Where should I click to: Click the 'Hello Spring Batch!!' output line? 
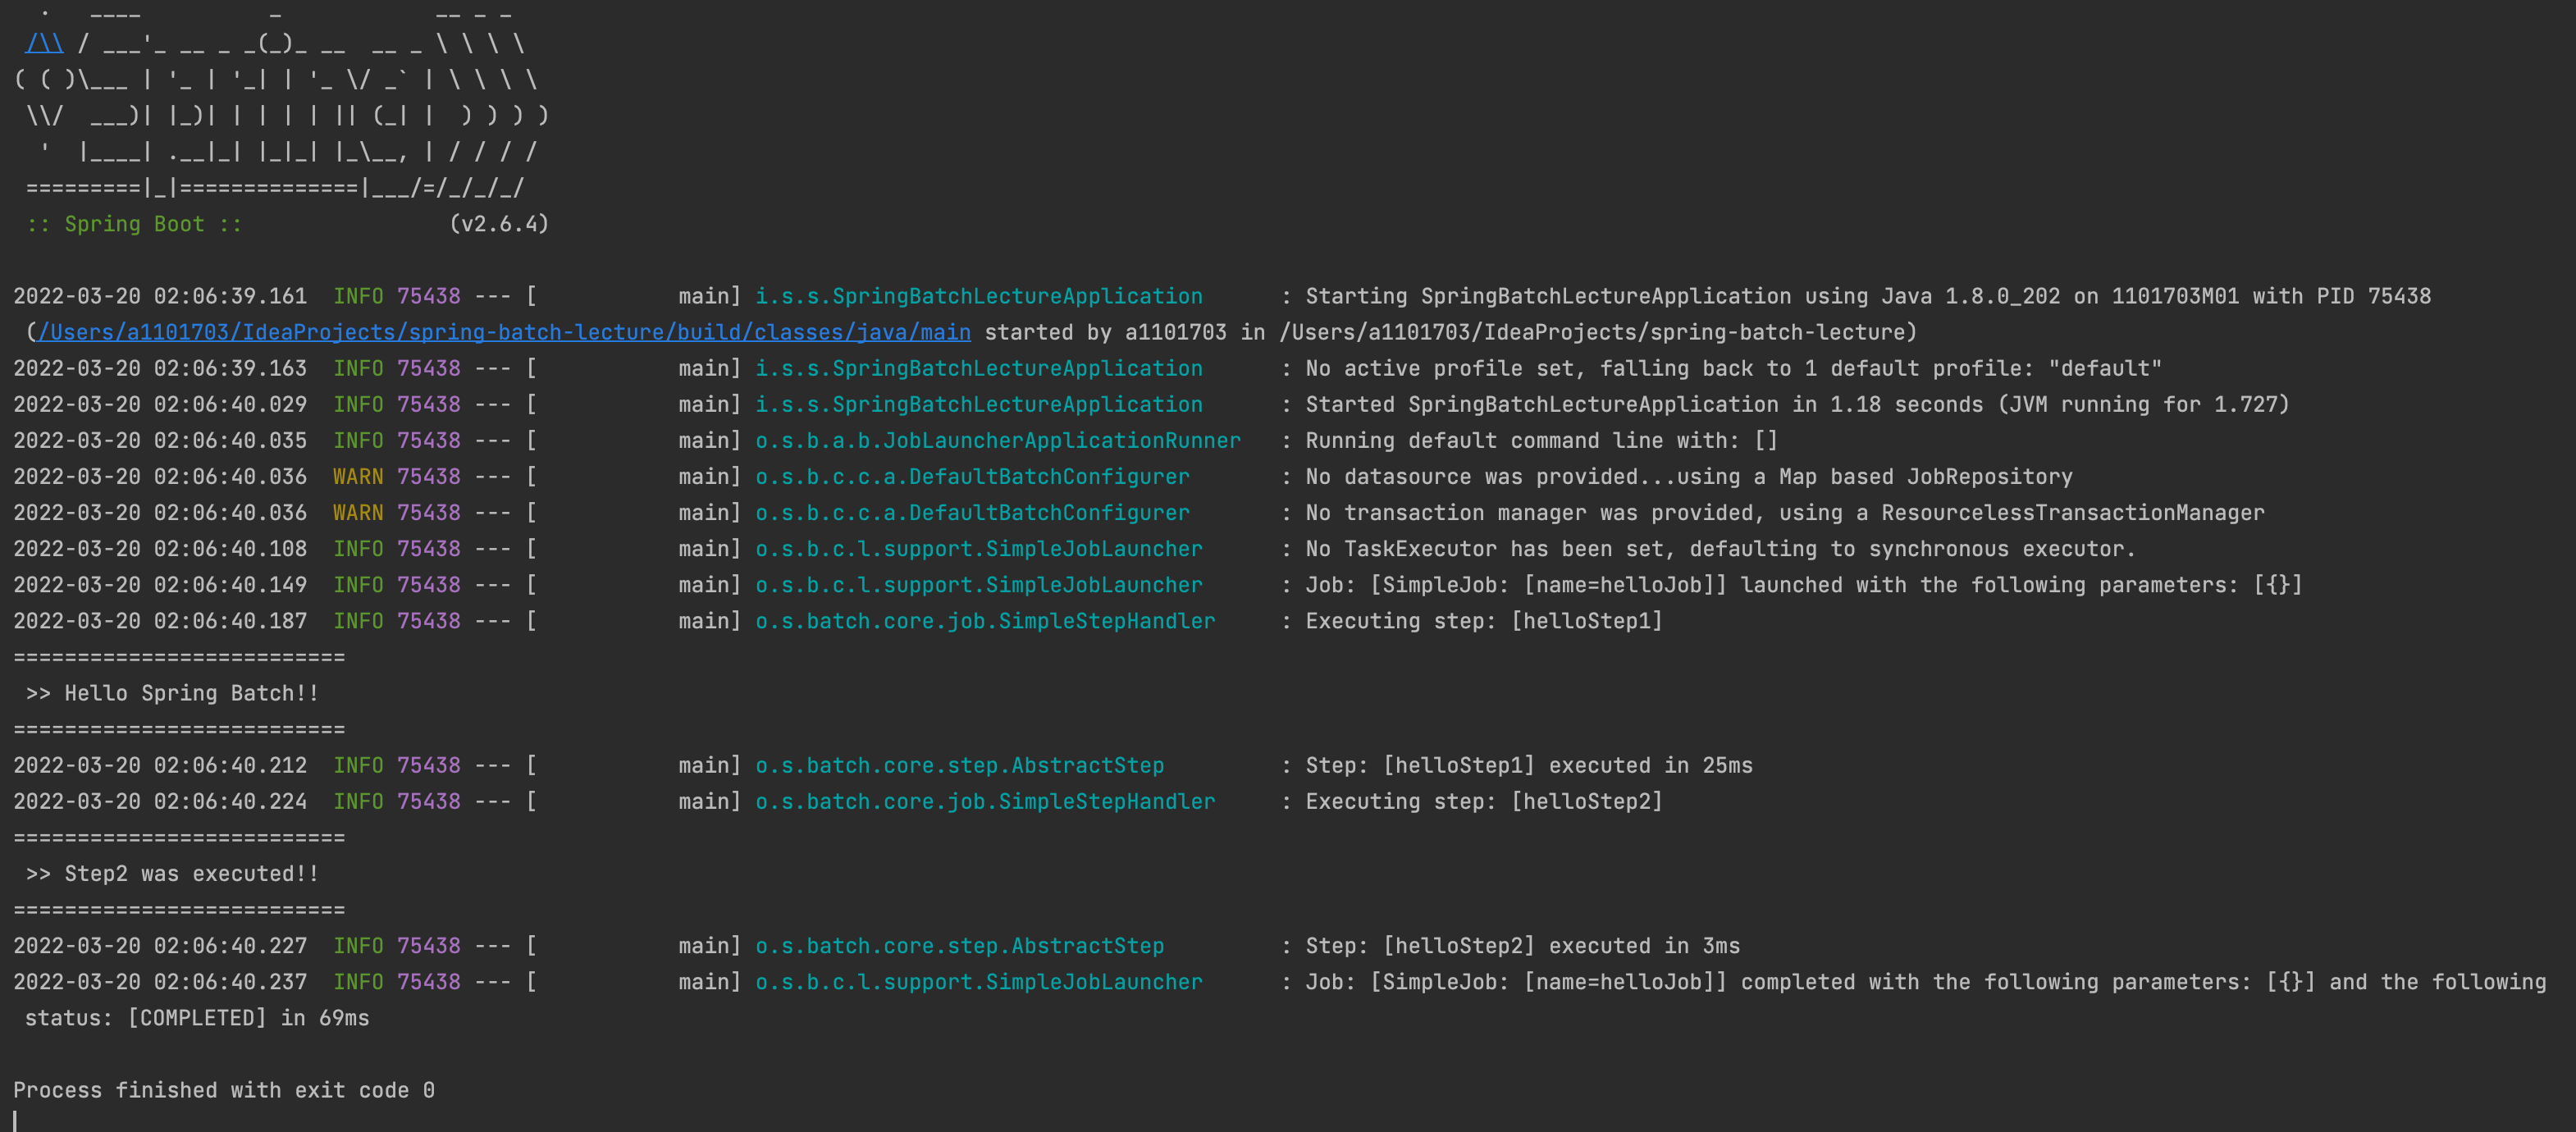click(172, 693)
